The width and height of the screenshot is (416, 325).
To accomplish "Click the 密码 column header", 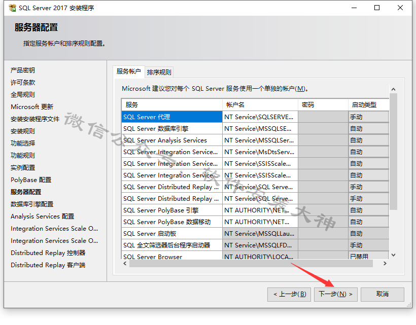I will click(323, 105).
